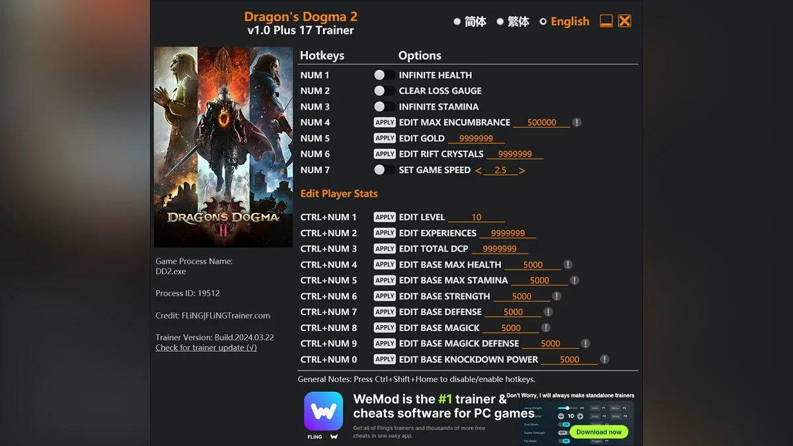Click the Edit Level value field 10
Screen dimensions: 793x446
(476, 217)
